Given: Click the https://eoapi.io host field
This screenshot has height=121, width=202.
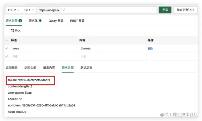Looking at the screenshot, I should point(49,10).
